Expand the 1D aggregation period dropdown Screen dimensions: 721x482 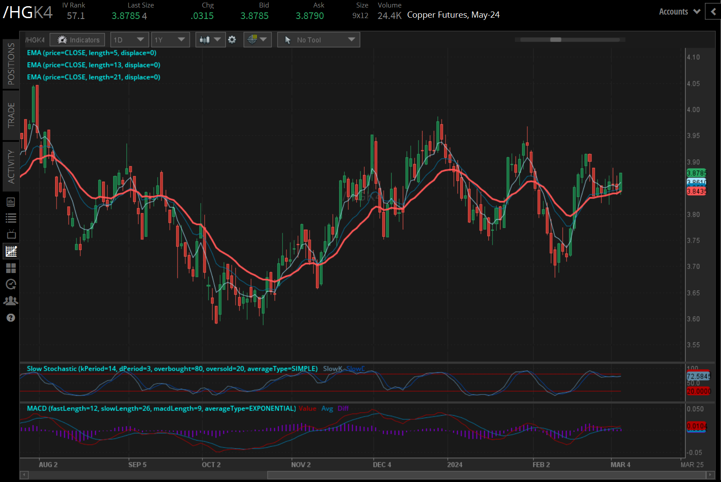129,40
